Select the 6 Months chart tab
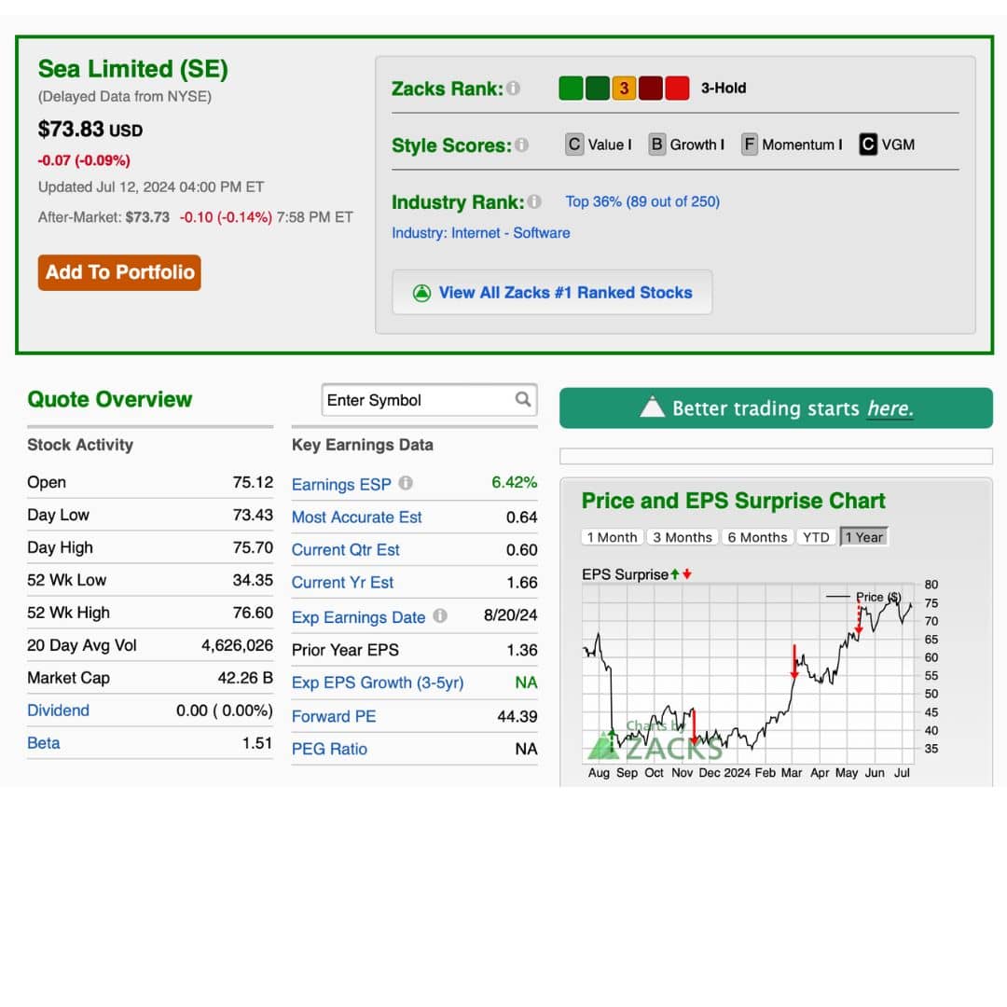This screenshot has width=1007, height=1007. coord(757,537)
